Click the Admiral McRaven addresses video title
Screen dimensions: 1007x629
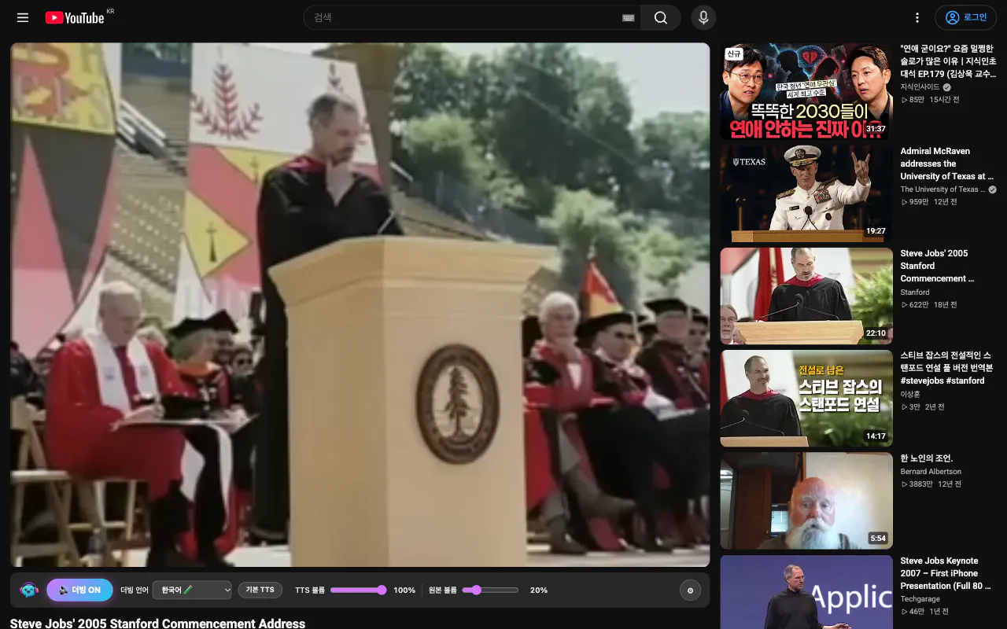click(x=947, y=164)
